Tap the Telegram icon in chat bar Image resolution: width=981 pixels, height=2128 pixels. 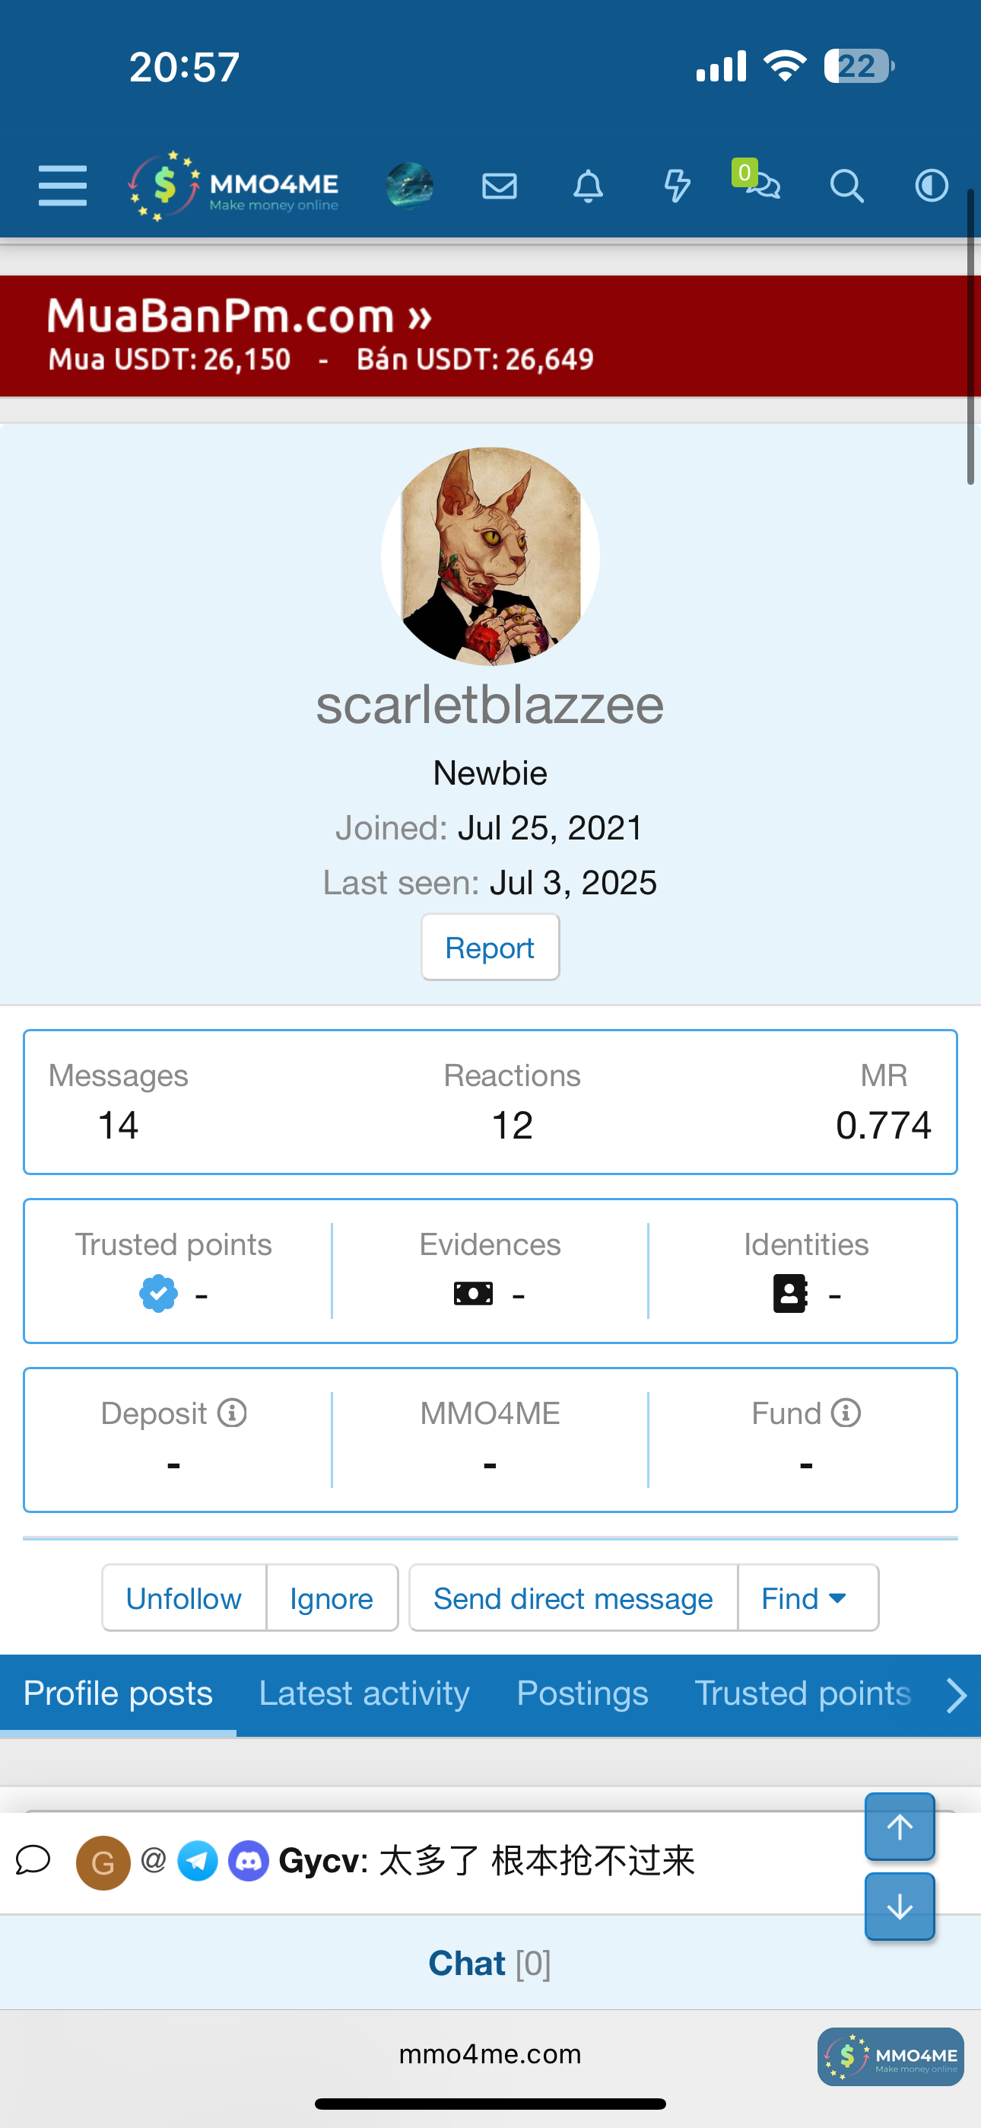[x=198, y=1861]
